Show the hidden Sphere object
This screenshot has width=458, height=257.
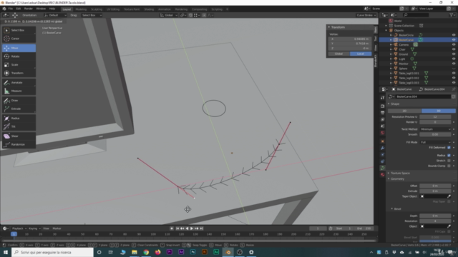coord(454,69)
